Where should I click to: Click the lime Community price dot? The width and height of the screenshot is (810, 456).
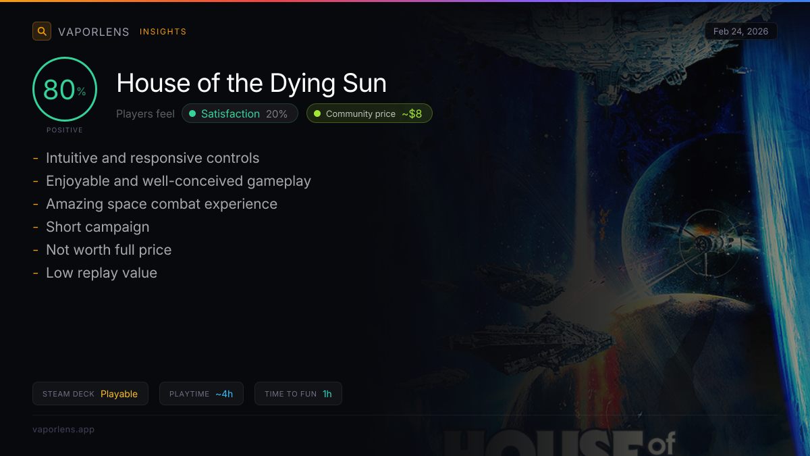pos(317,113)
